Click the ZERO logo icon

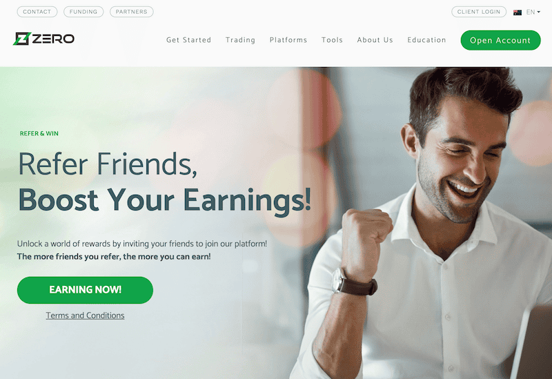tap(22, 39)
